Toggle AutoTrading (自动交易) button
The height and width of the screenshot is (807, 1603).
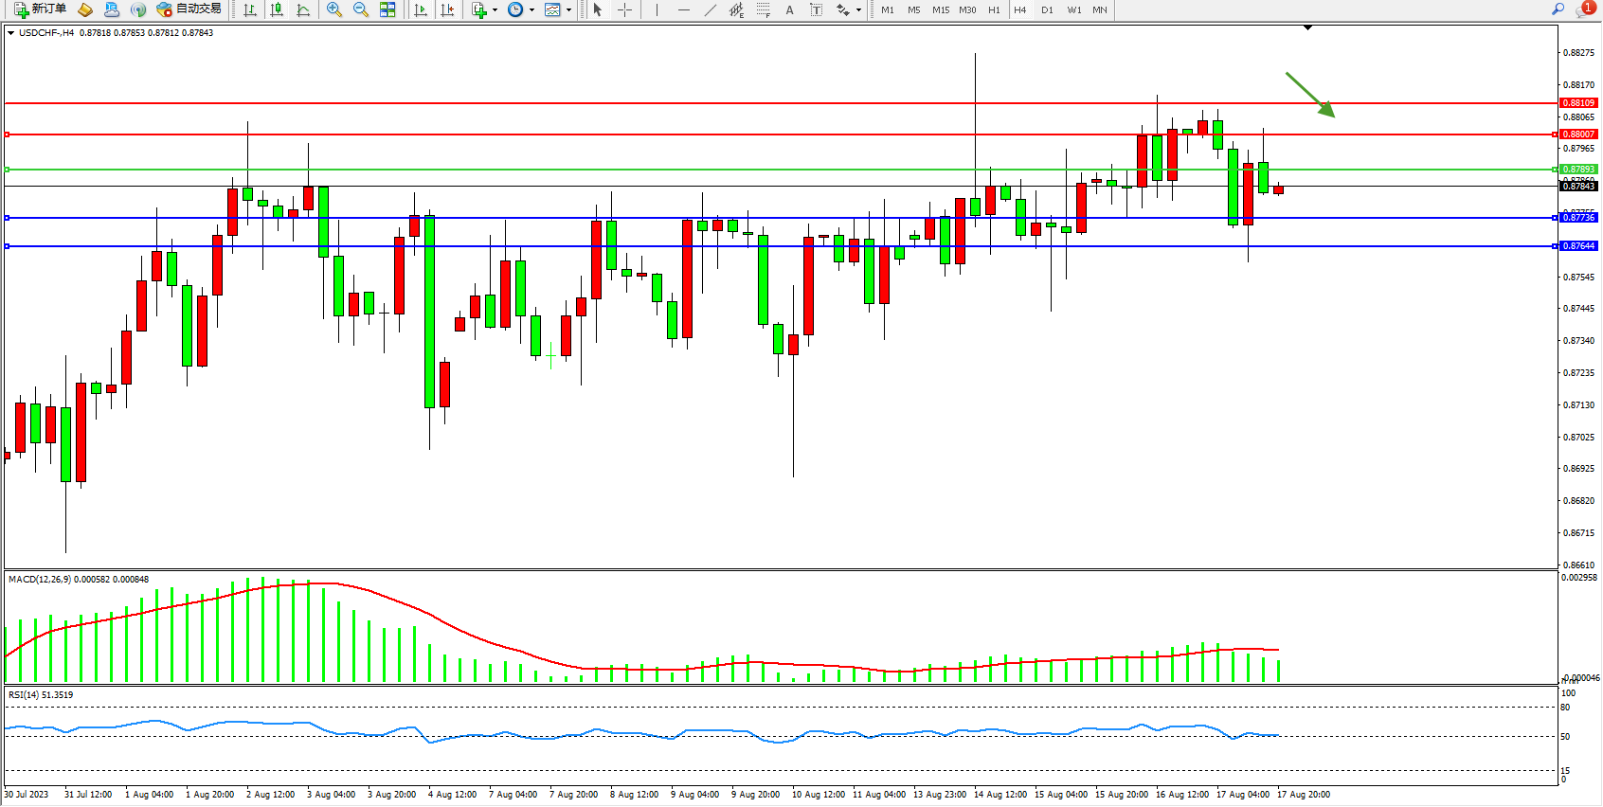pyautogui.click(x=189, y=9)
